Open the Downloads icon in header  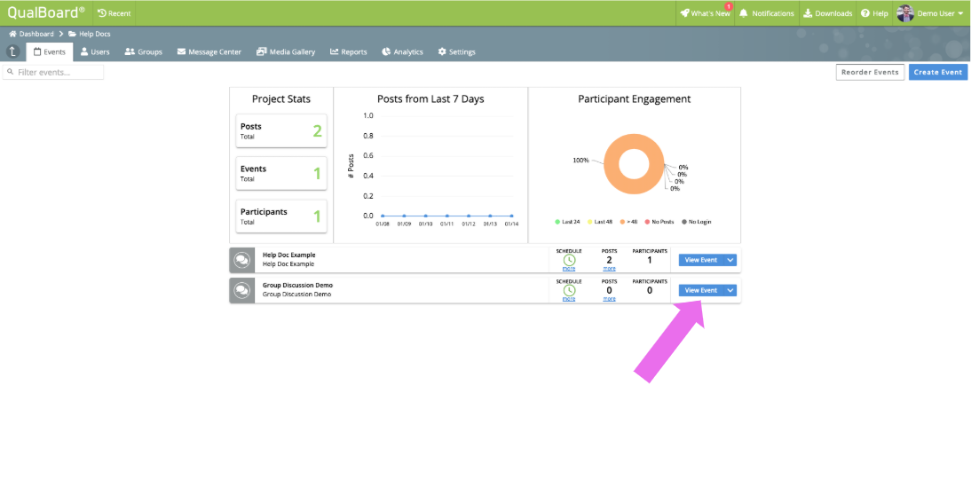808,13
